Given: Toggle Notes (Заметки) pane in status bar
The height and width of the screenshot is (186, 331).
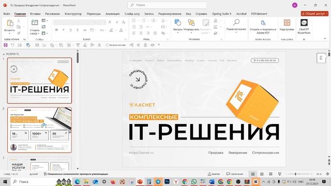Looking at the screenshot, I should point(214,174).
